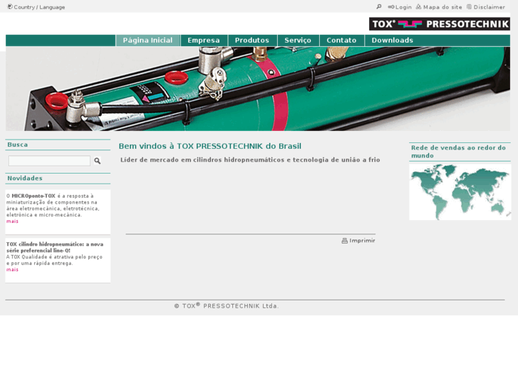Open the Produtos menu
This screenshot has height=388, width=518.
tap(252, 41)
